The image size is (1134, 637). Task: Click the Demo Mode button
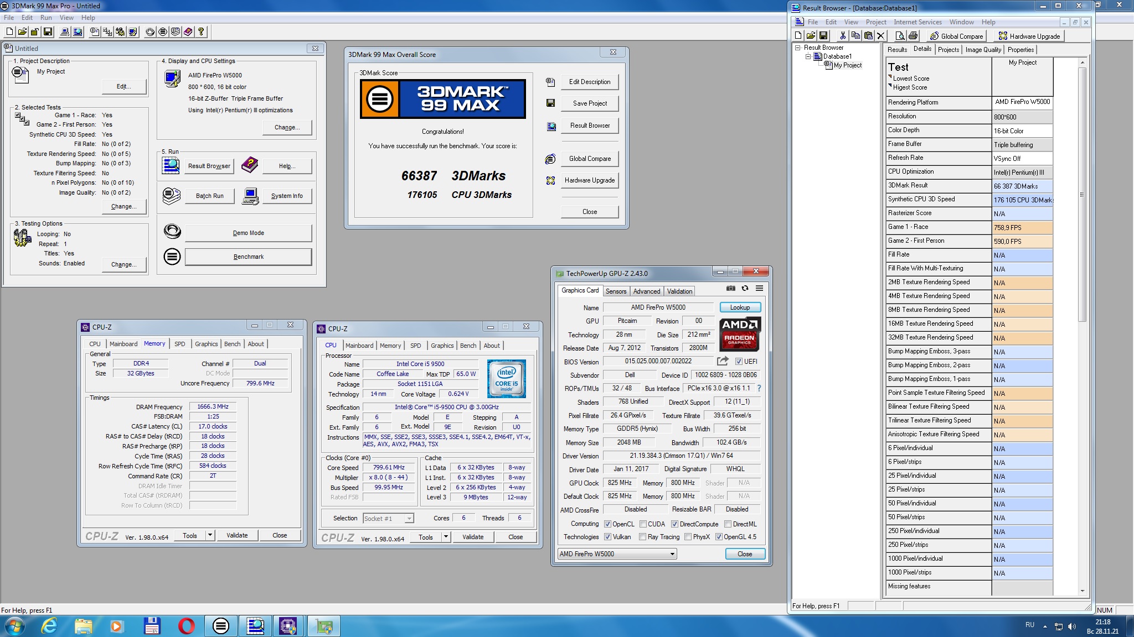coord(248,233)
